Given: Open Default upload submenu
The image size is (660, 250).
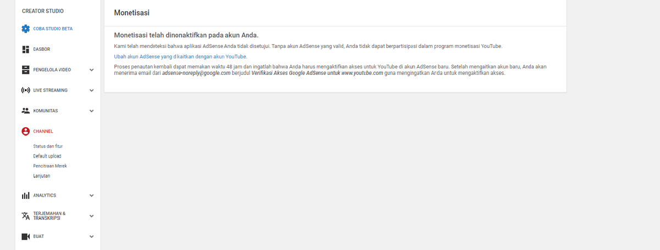Looking at the screenshot, I should point(47,156).
